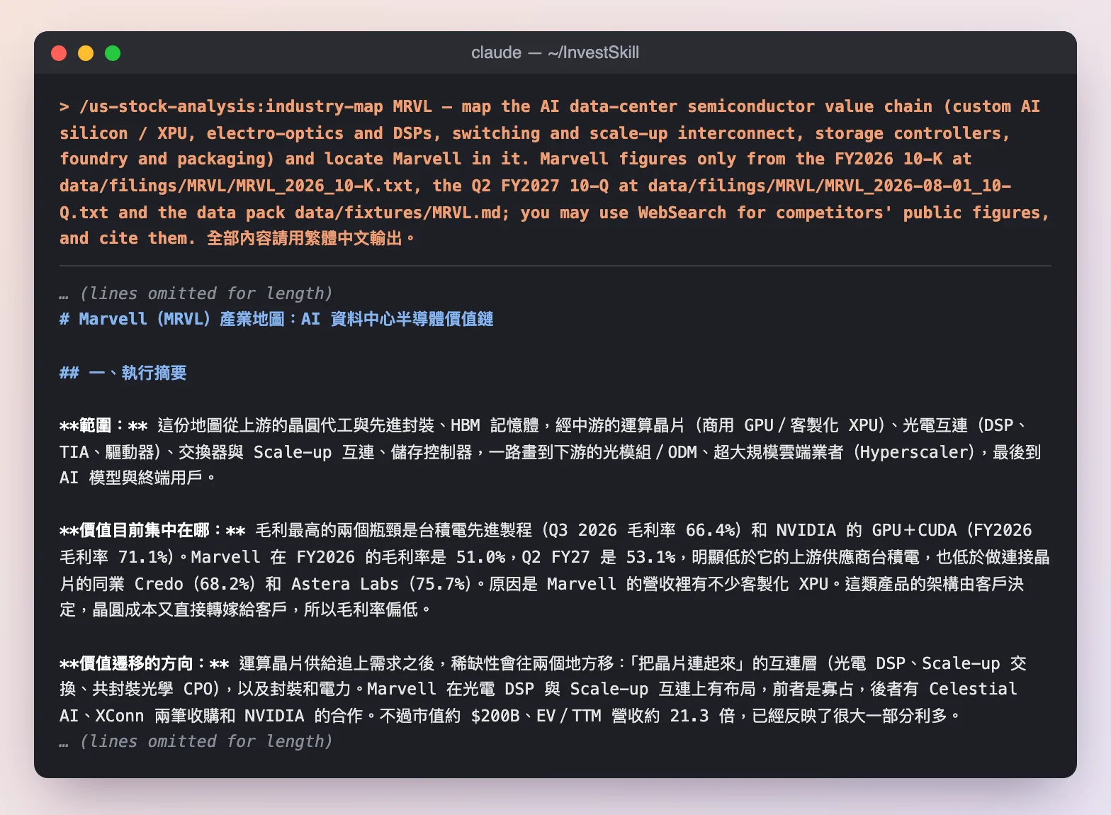
Task: Click the Q2 FY27 margin "53.1%"
Action: click(650, 557)
